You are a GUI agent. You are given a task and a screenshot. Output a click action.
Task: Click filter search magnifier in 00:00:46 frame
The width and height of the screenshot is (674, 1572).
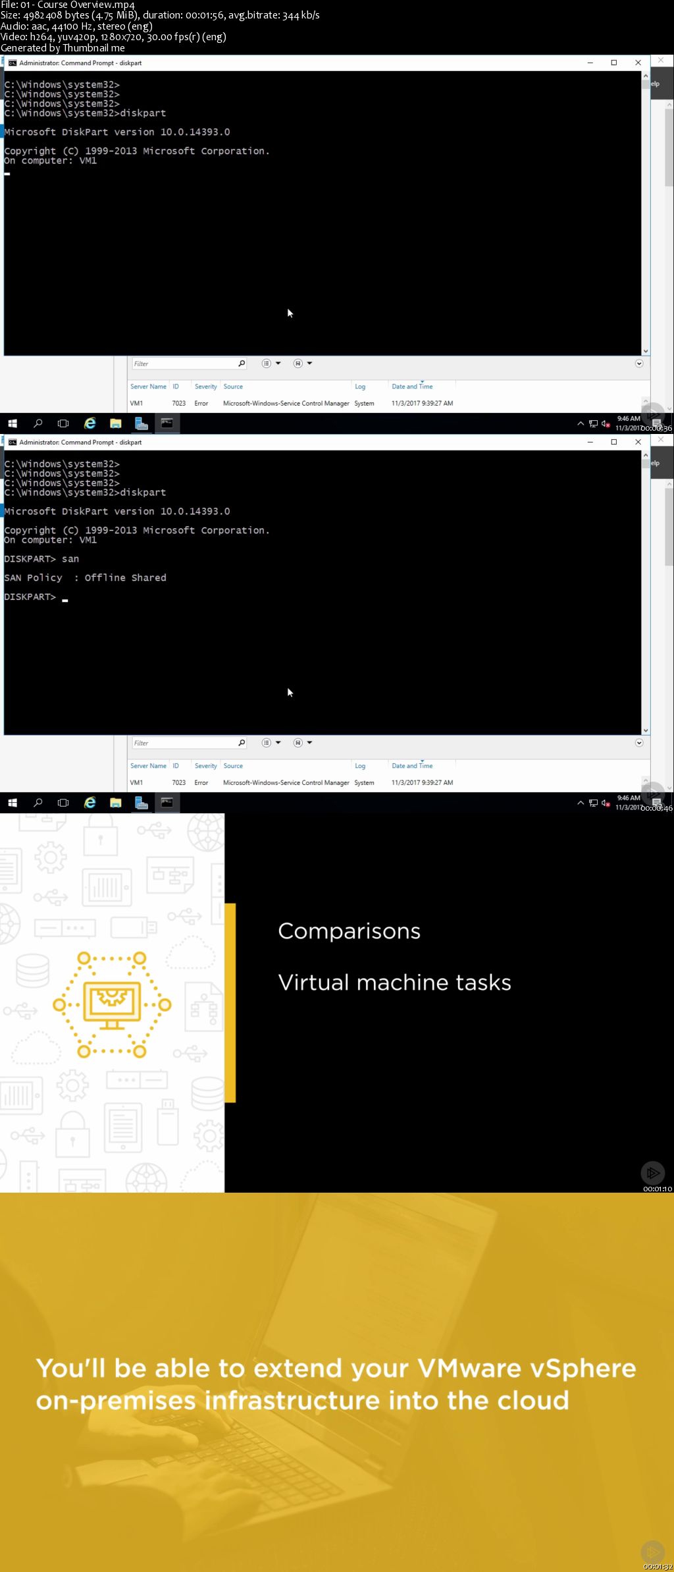point(242,743)
